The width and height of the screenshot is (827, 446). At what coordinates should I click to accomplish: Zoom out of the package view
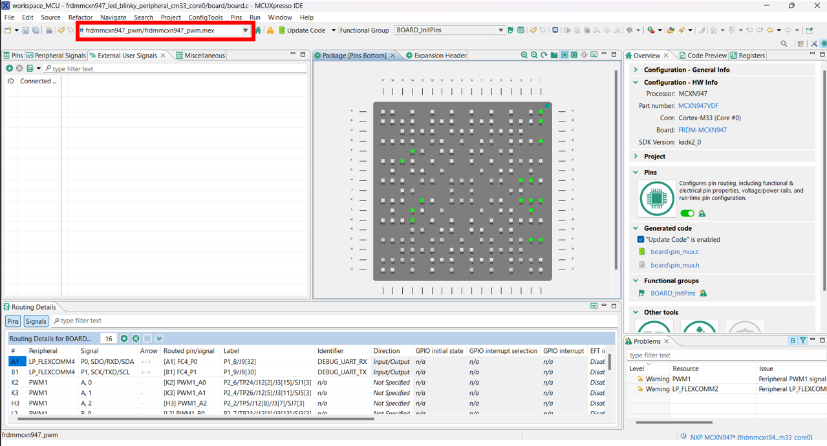click(x=534, y=56)
